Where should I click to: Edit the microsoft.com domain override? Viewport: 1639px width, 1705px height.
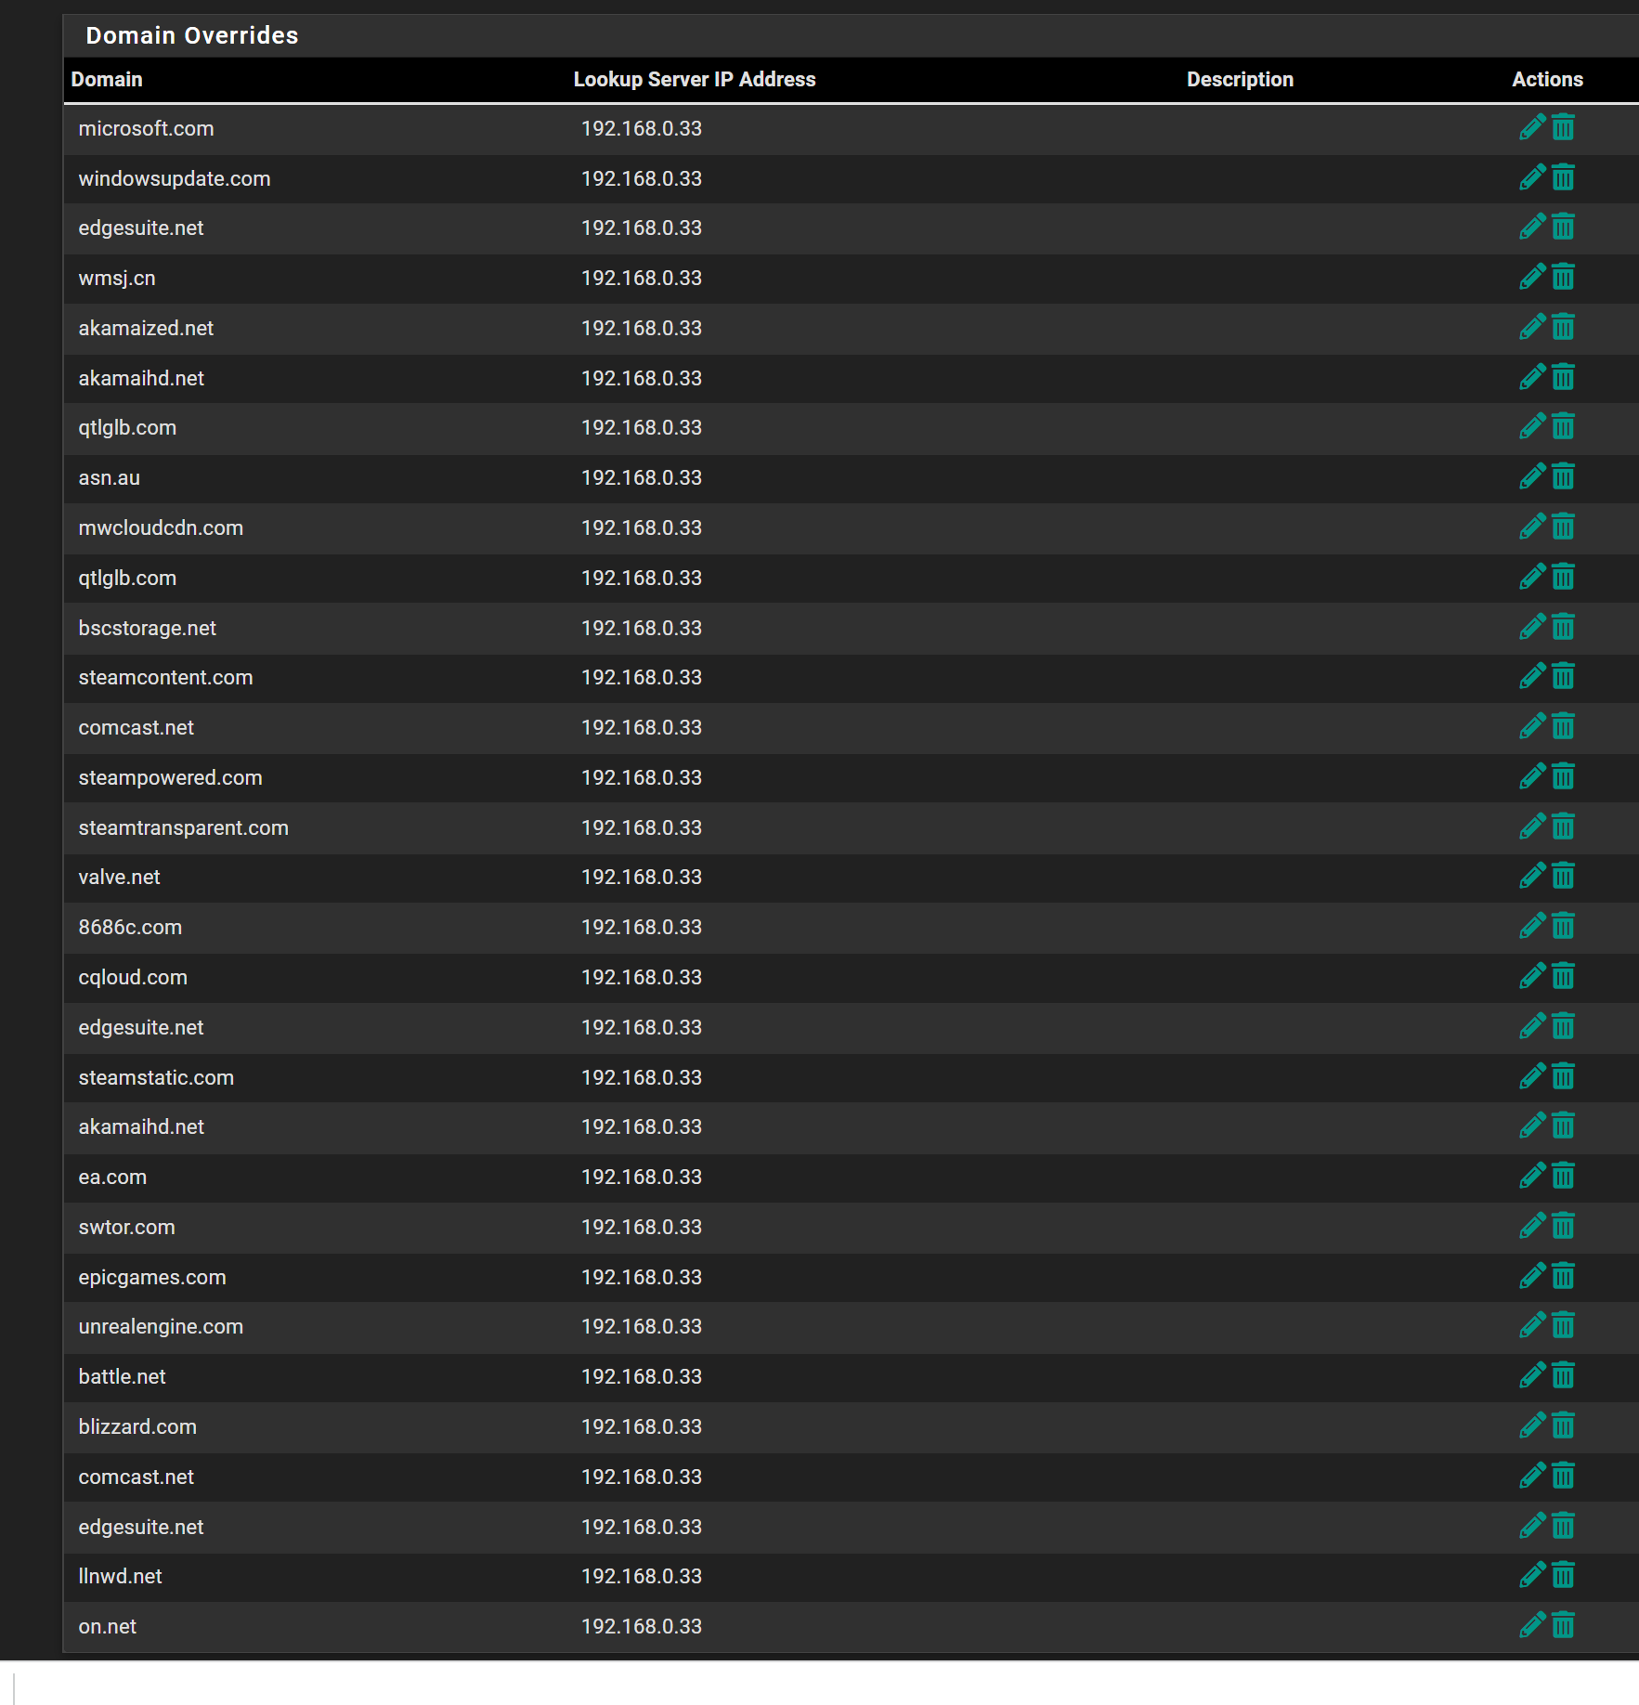(x=1532, y=127)
